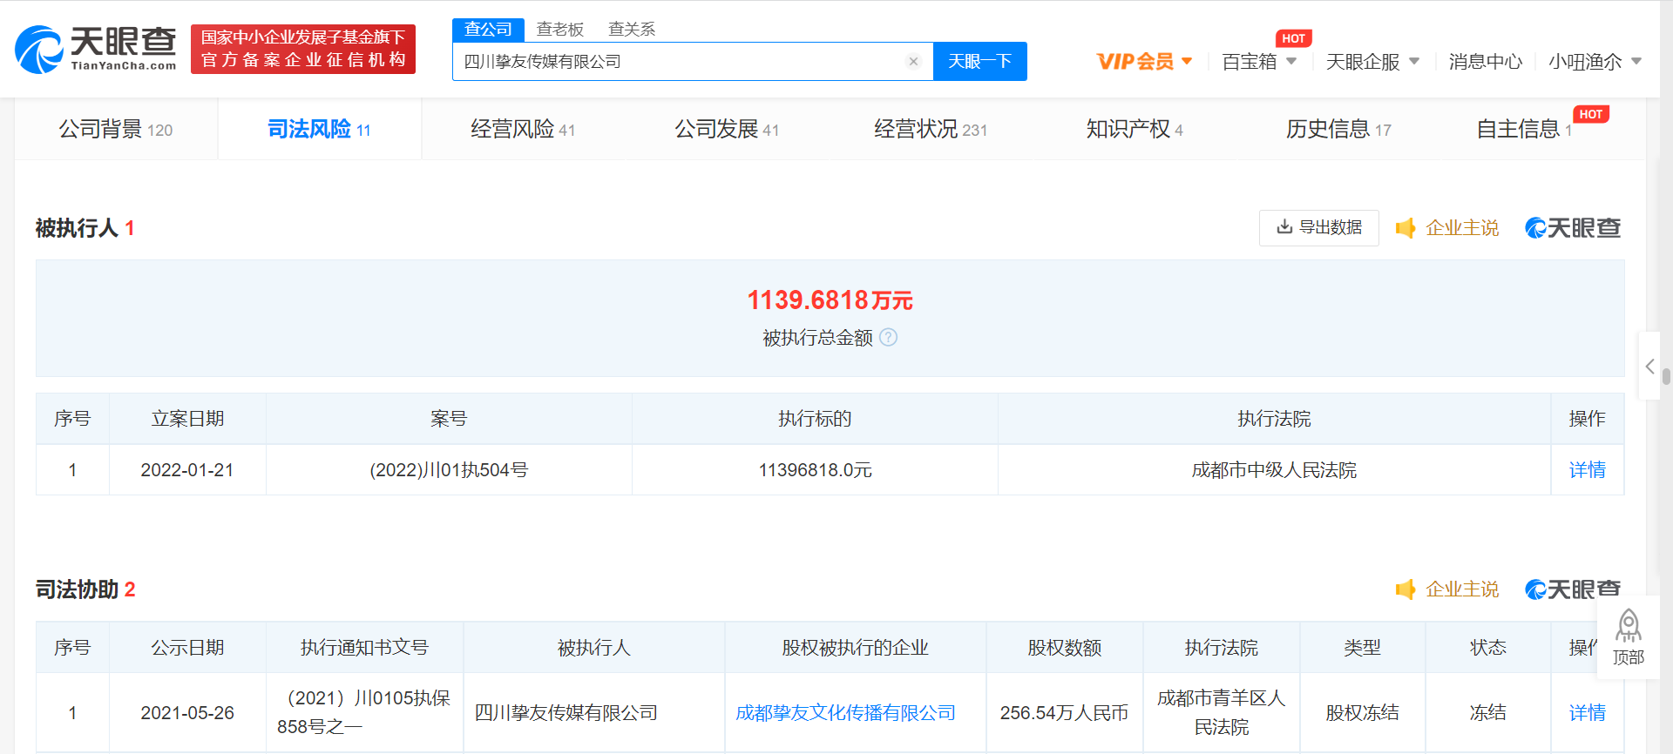Click the 股权冻结 type cell
The image size is (1673, 754).
tap(1362, 713)
